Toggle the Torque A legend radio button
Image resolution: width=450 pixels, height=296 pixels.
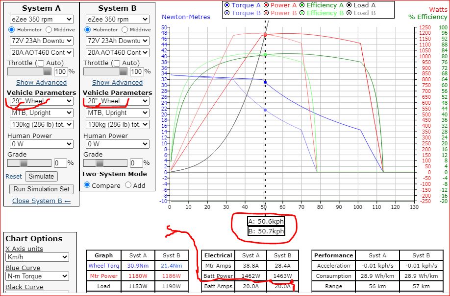[226, 5]
